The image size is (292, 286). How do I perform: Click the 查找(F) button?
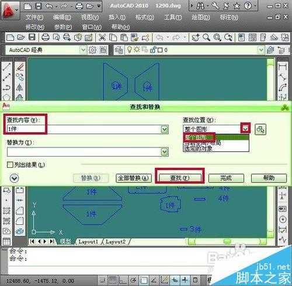(x=180, y=178)
